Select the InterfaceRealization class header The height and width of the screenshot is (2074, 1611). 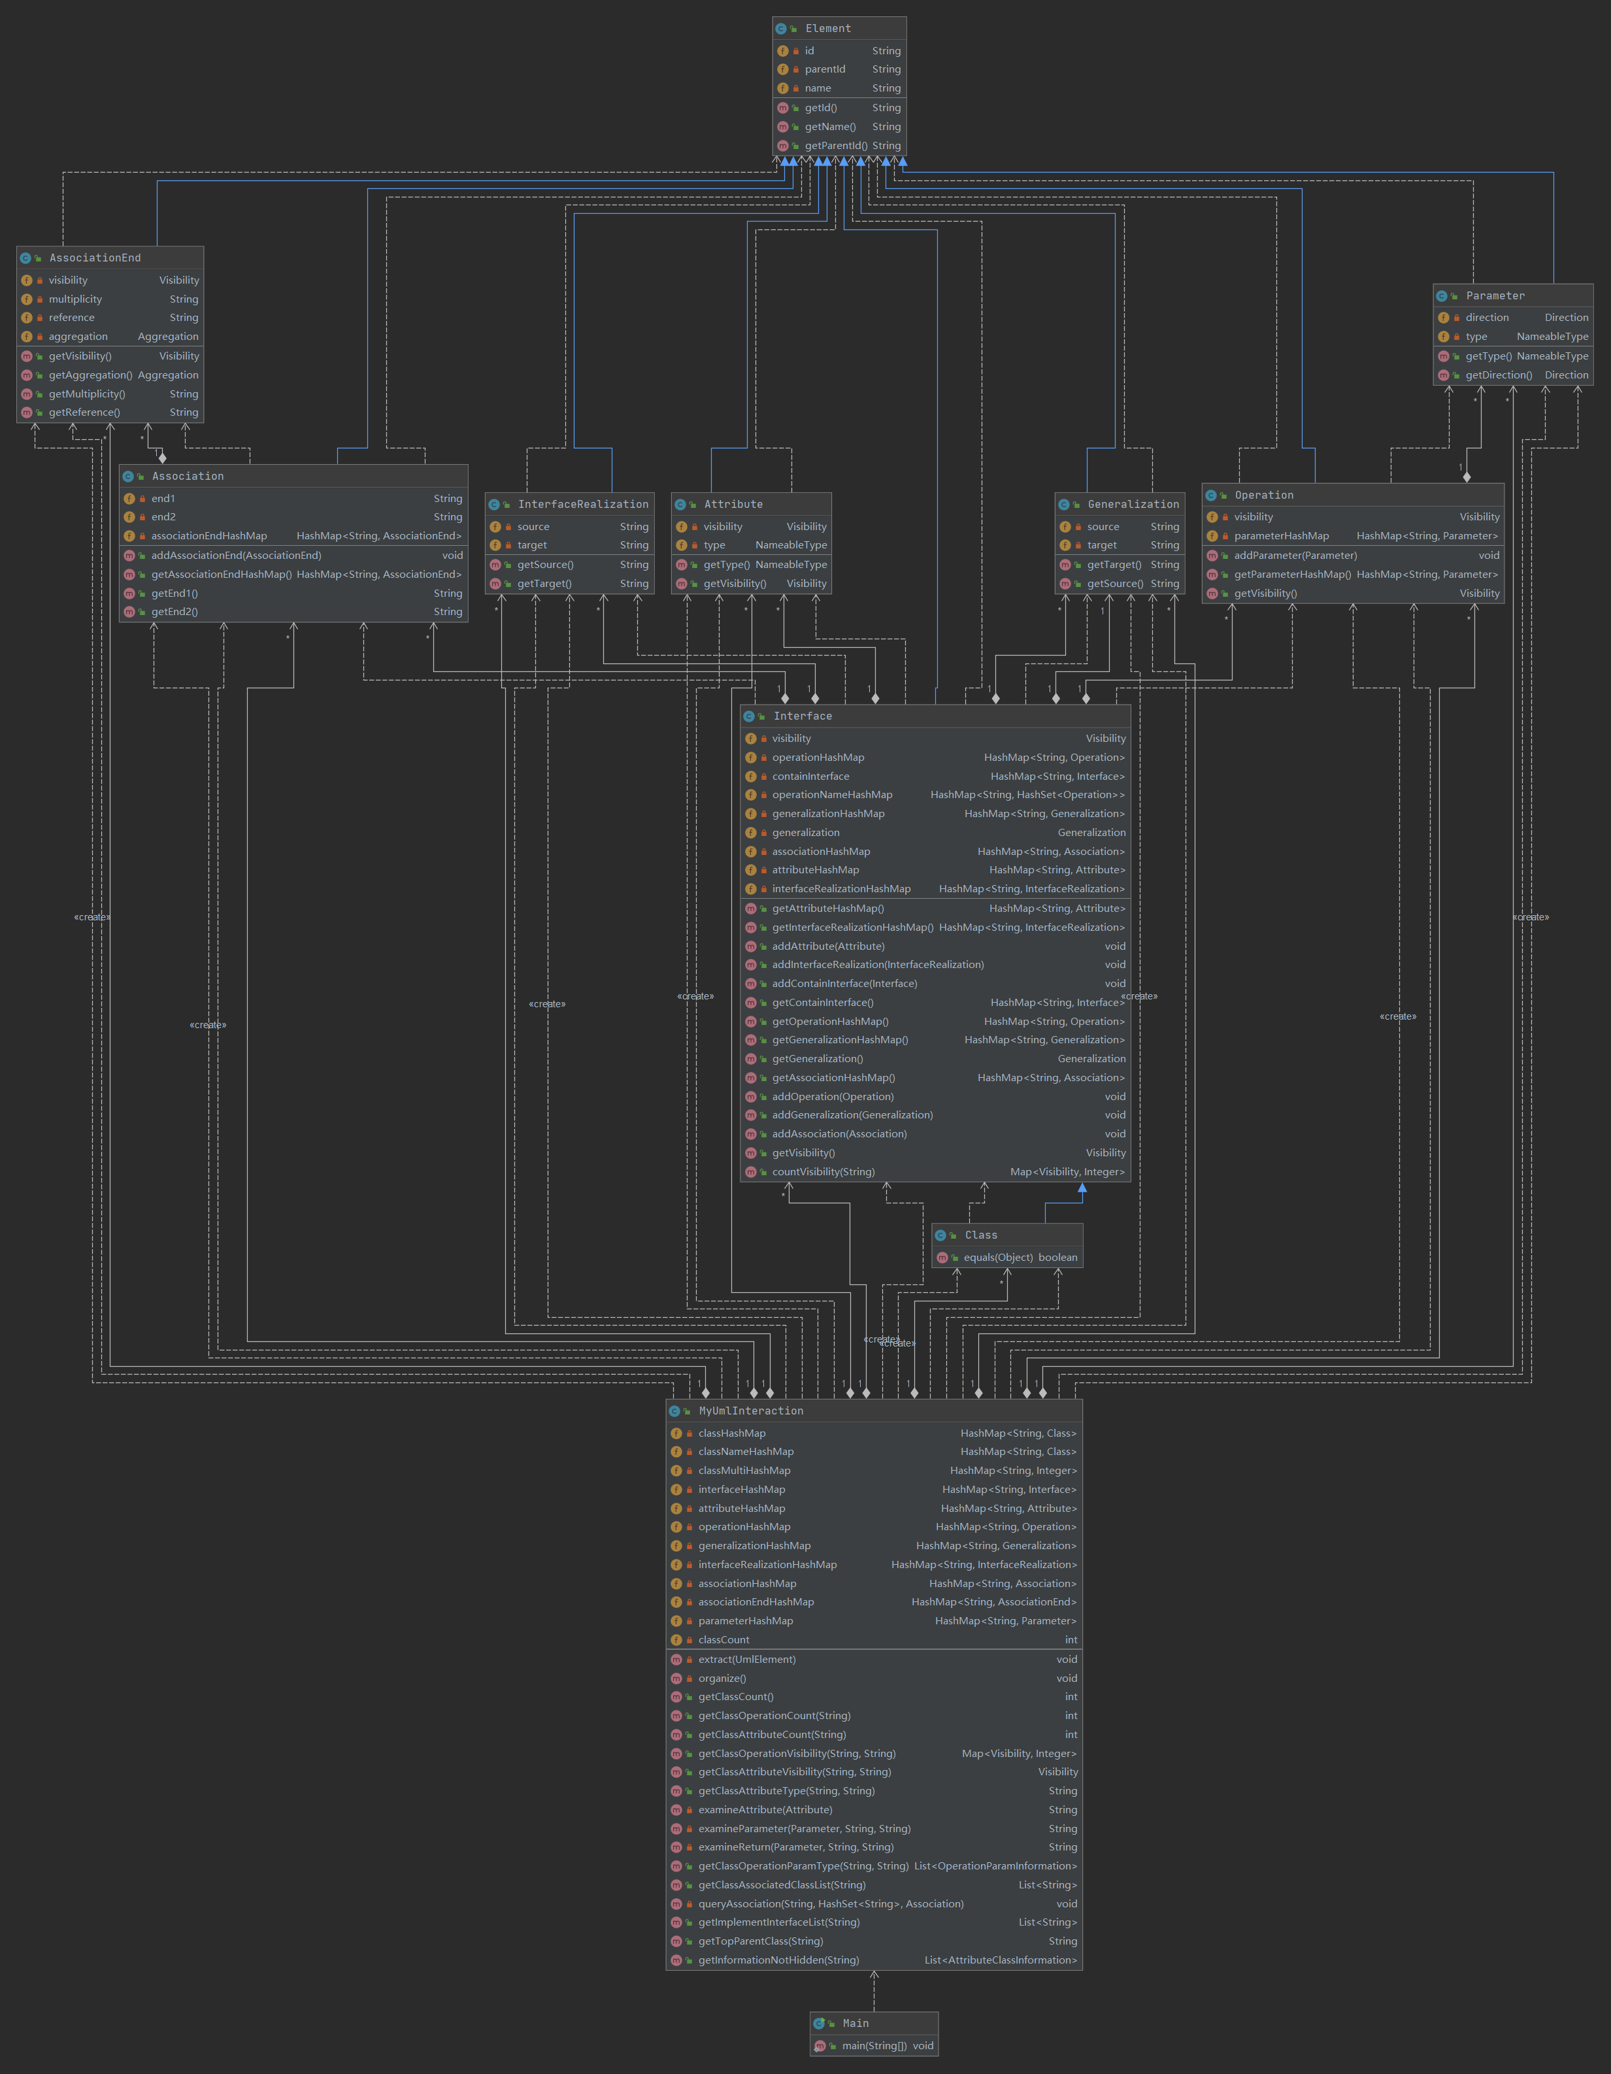point(583,504)
